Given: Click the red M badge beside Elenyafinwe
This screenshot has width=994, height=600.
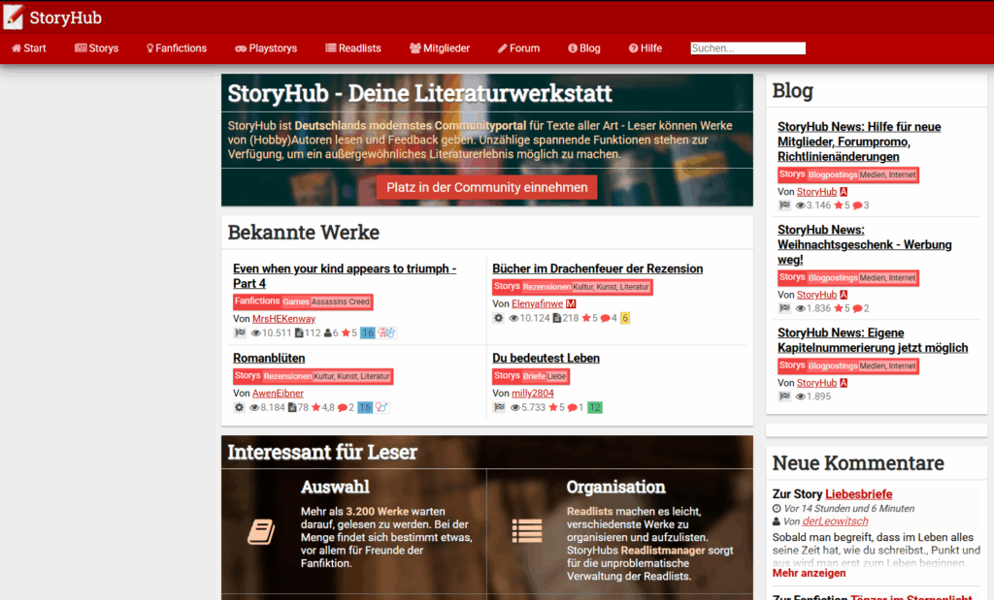Looking at the screenshot, I should pyautogui.click(x=571, y=303).
